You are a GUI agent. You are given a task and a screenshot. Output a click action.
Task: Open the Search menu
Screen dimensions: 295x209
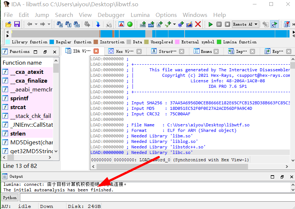pos(64,15)
